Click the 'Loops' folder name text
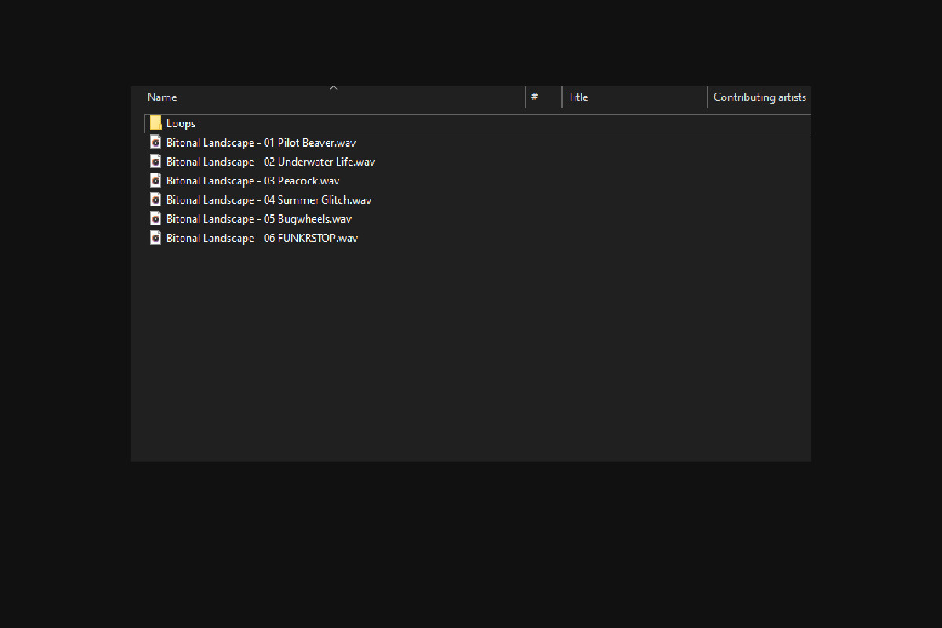942x628 pixels. tap(181, 123)
